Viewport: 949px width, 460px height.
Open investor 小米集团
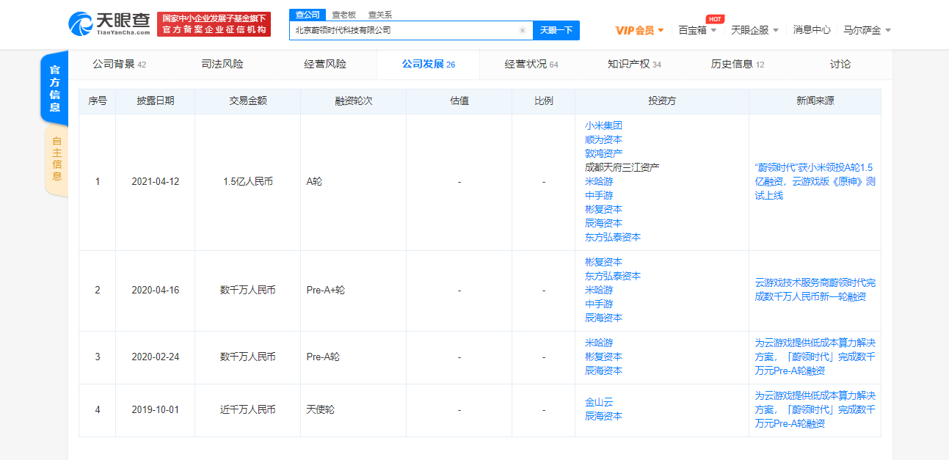click(603, 125)
